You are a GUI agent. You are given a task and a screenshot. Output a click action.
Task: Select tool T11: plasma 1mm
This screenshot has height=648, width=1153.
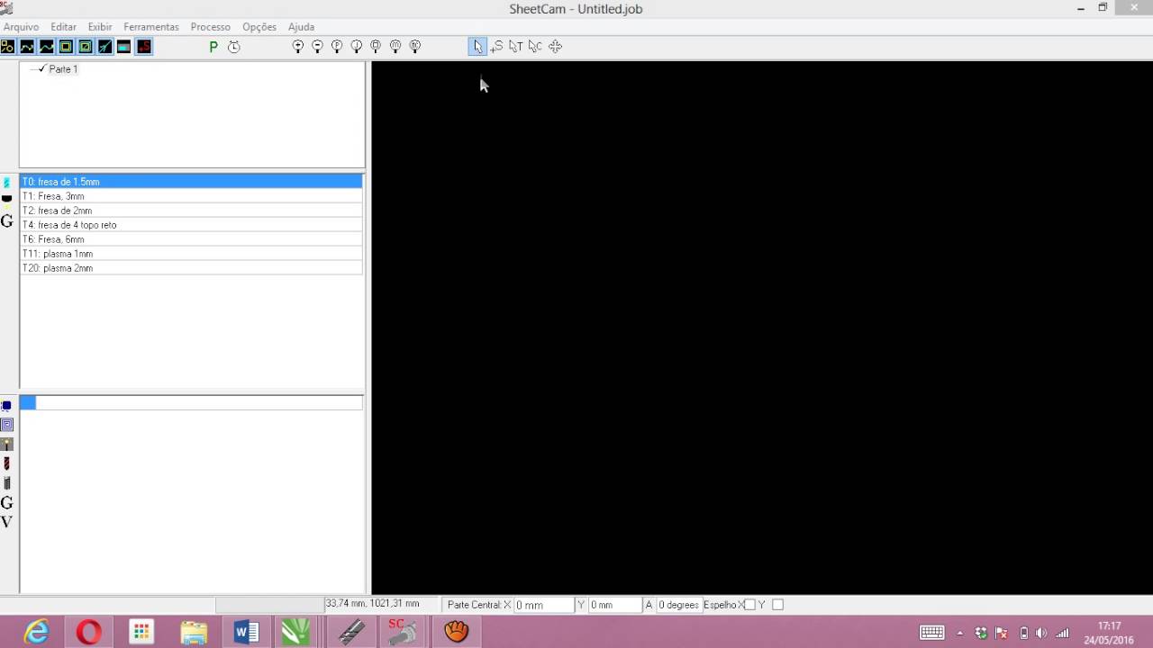click(x=191, y=254)
